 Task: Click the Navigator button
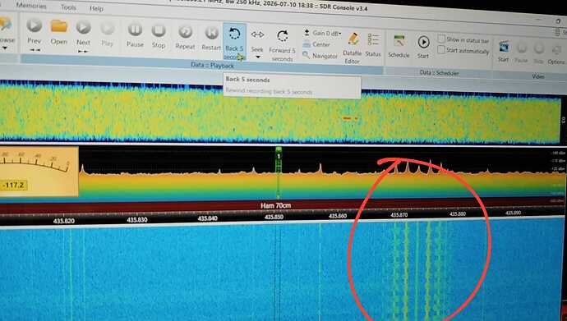point(320,56)
